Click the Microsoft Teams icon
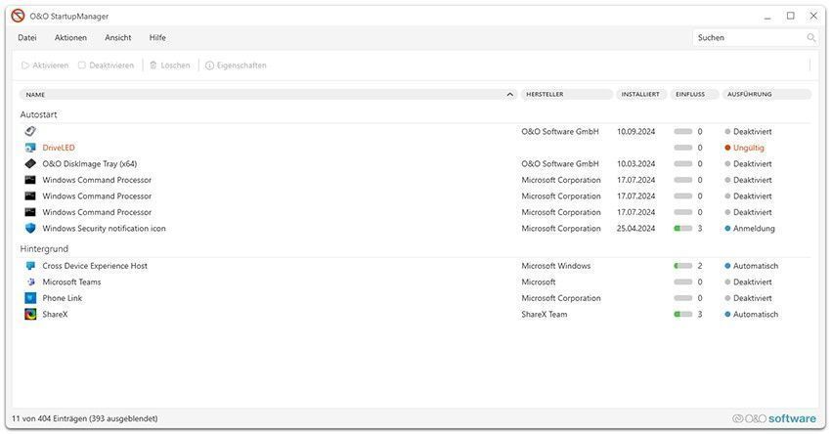The height and width of the screenshot is (434, 831). click(x=30, y=282)
